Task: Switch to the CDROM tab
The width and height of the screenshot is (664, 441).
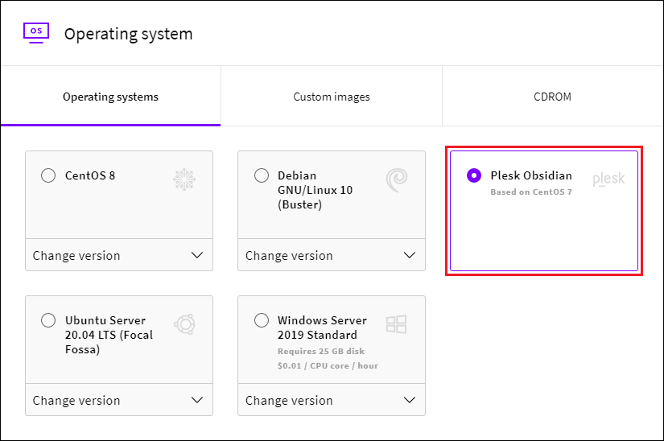Action: (552, 97)
